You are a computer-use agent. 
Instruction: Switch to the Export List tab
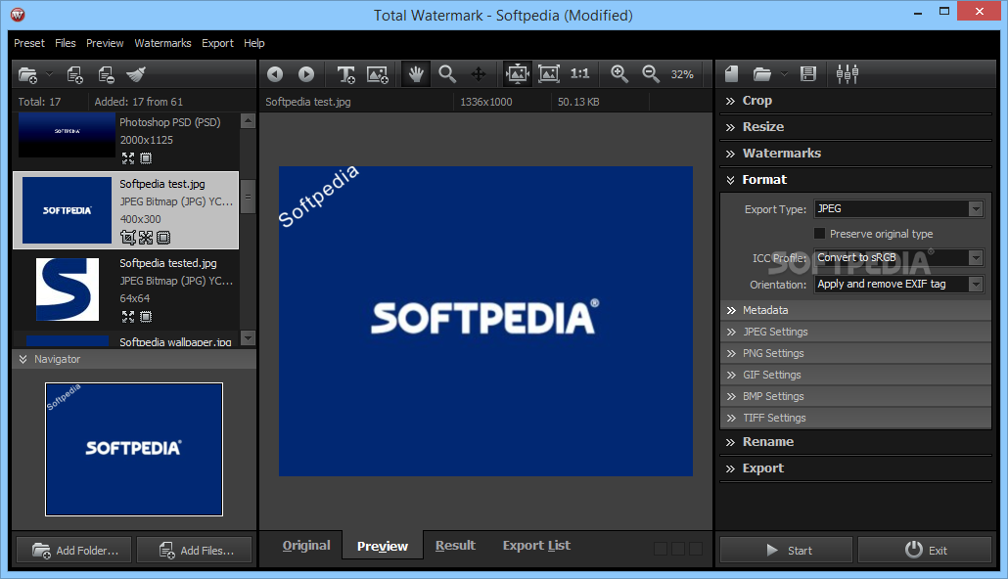[536, 546]
